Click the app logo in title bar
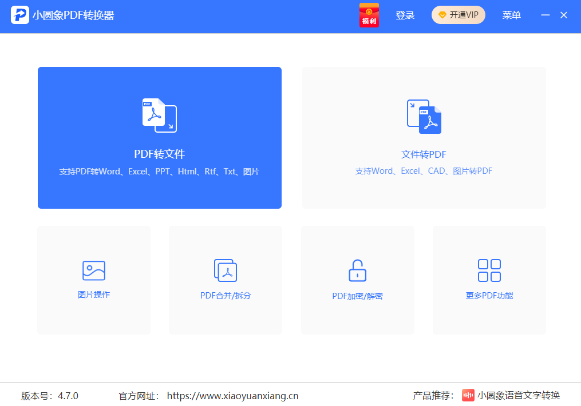581x406 pixels. pyautogui.click(x=21, y=15)
